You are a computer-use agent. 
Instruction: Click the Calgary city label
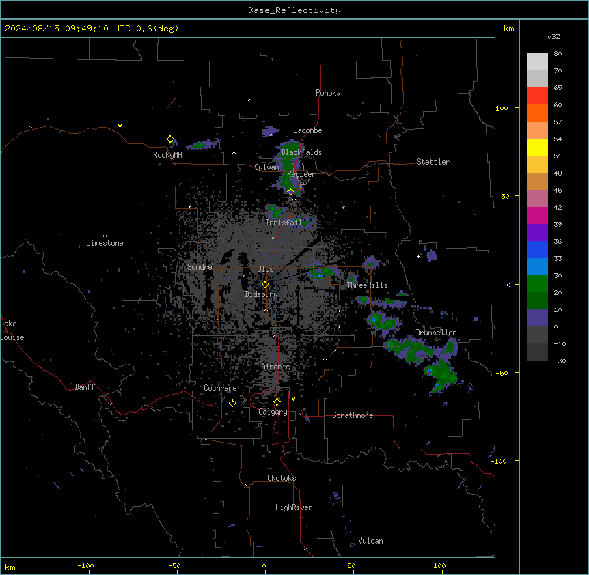click(x=273, y=412)
